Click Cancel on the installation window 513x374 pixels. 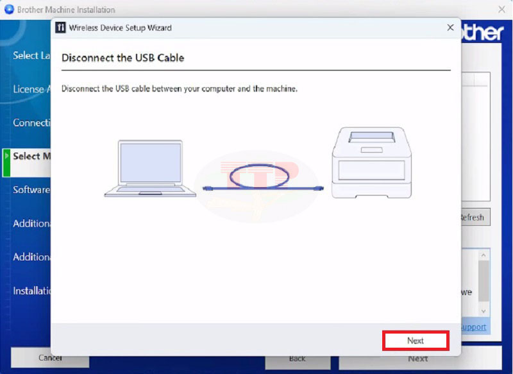49,358
